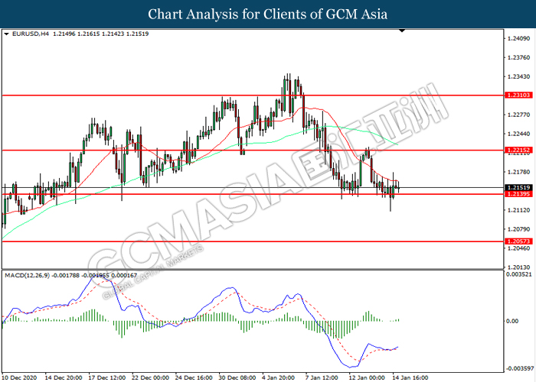Click the 1.20460 price axis value
536x382 pixels.
tap(518, 248)
